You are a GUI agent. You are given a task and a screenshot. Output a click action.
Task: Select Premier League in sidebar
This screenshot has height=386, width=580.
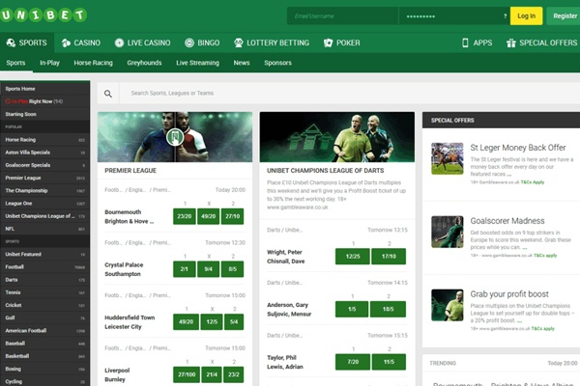pyautogui.click(x=44, y=178)
